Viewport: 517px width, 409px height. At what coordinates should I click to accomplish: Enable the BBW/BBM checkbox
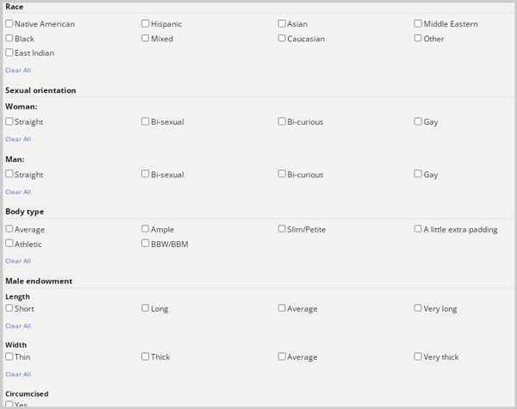pos(145,244)
